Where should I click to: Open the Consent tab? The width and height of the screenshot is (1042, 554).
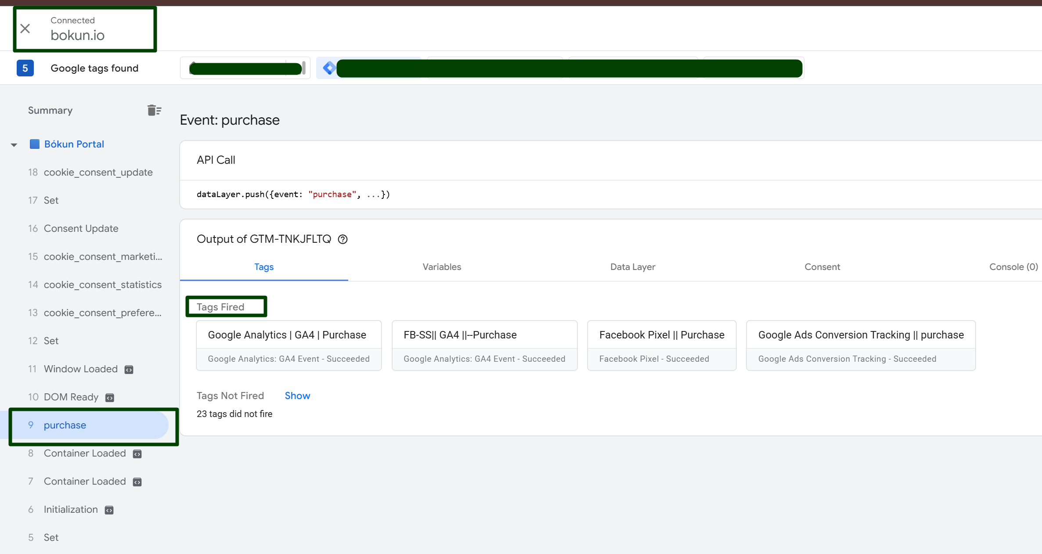point(822,267)
